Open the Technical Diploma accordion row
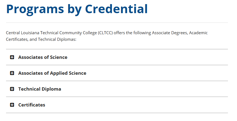Screen dimensions: 237x121 (117, 89)
